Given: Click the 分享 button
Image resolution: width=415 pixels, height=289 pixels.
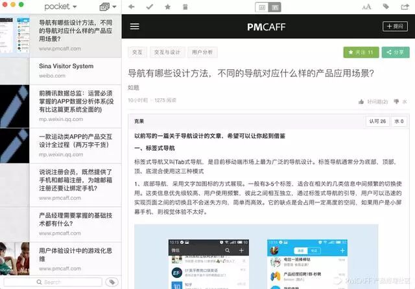Looking at the screenshot, I should [x=396, y=52].
